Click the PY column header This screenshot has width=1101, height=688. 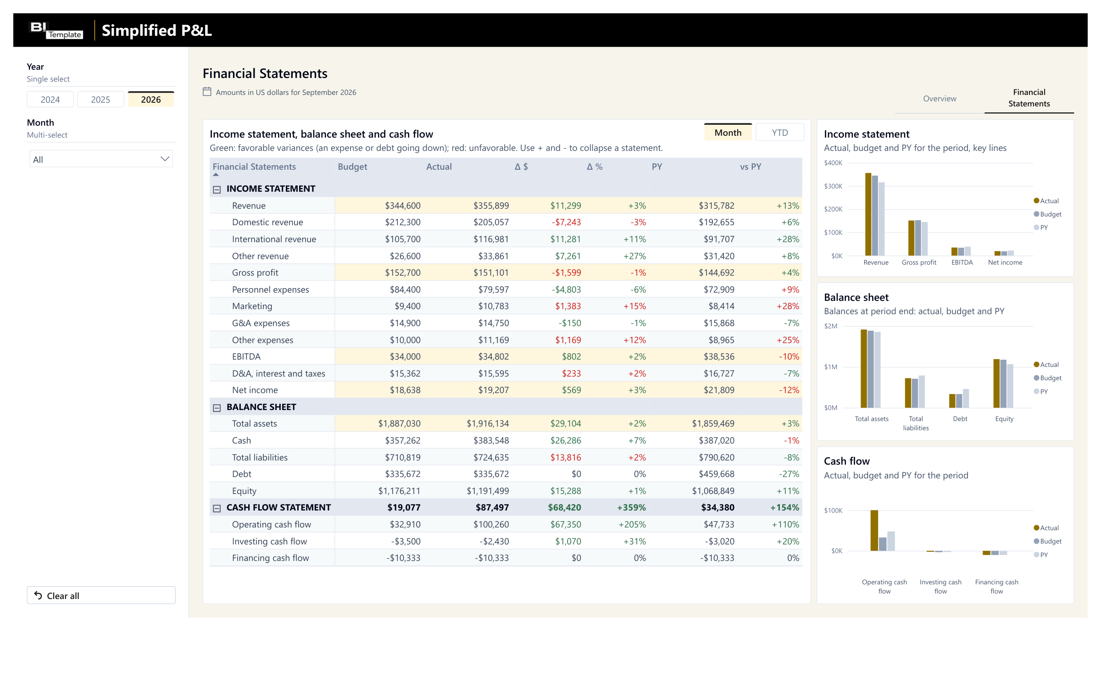[x=657, y=166]
